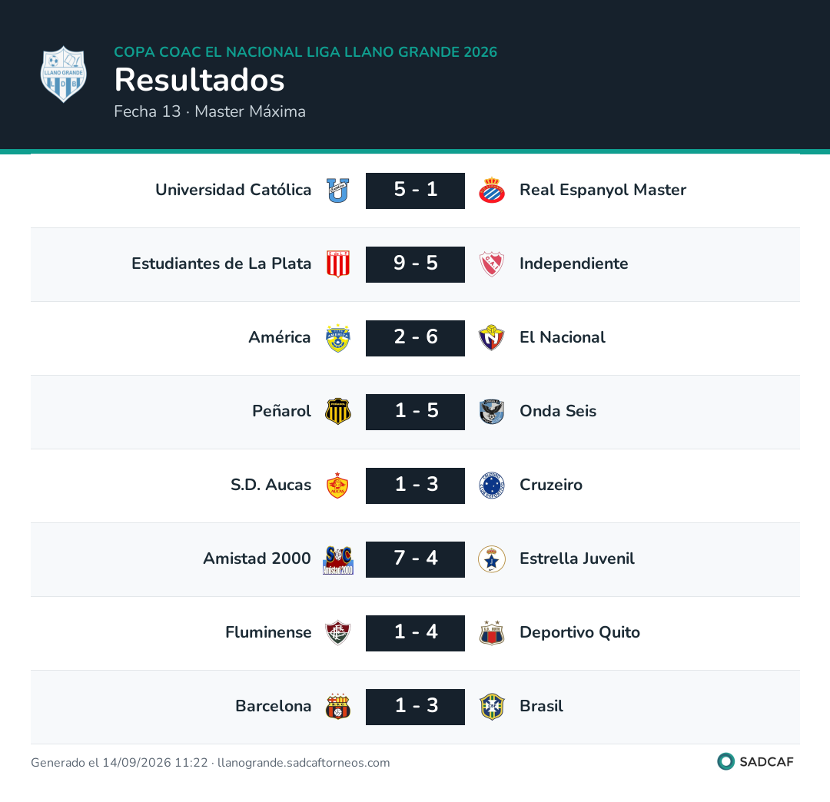The height and width of the screenshot is (802, 830).
Task: Click the S.D. Aucas crest
Action: click(x=337, y=486)
